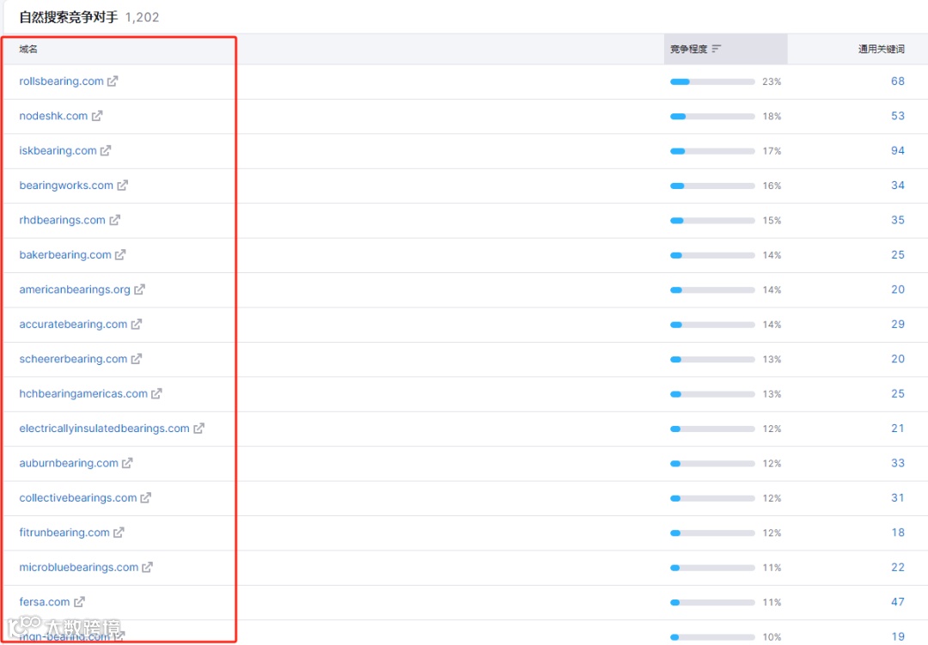Open external link icon beside accuratebearing.com

tap(136, 325)
